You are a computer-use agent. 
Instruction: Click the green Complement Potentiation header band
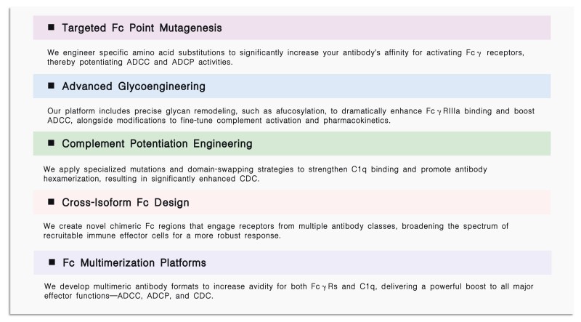[x=292, y=144]
